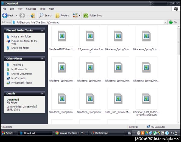The height and width of the screenshot is (142, 181).
Task: Open the Search pane from the toolbar
Action: pyautogui.click(x=46, y=15)
